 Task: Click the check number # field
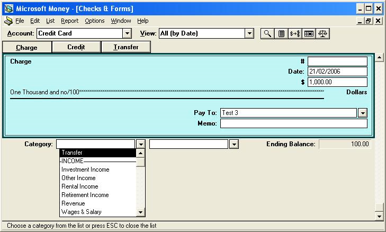tap(337, 61)
